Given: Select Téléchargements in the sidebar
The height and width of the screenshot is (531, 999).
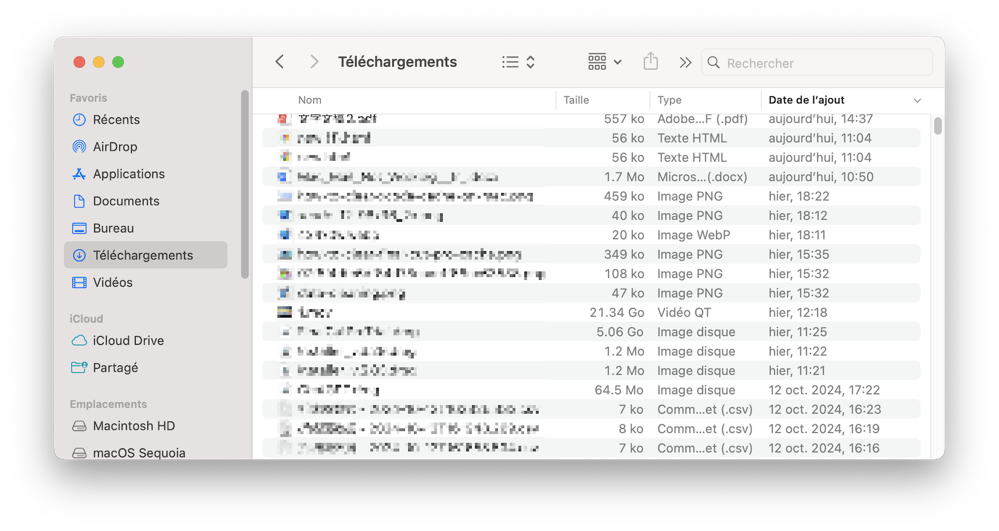Looking at the screenshot, I should [x=145, y=255].
